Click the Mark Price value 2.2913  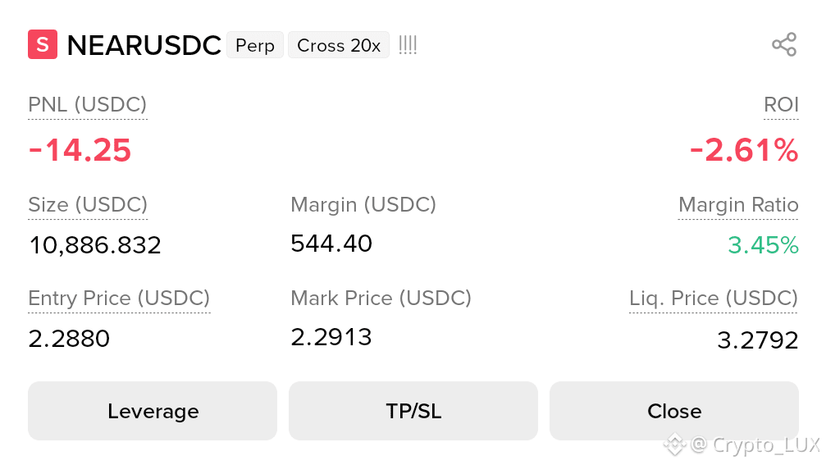coord(331,337)
